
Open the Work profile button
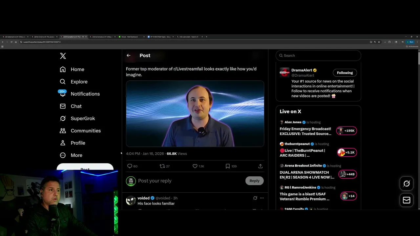tap(410, 42)
